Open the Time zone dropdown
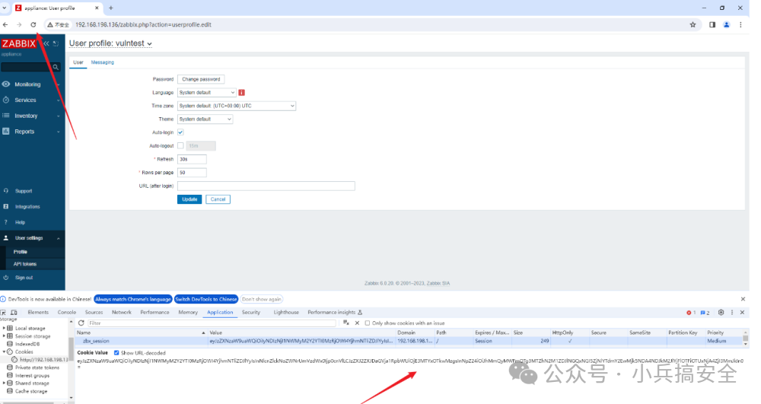The width and height of the screenshot is (761, 404). coord(237,106)
